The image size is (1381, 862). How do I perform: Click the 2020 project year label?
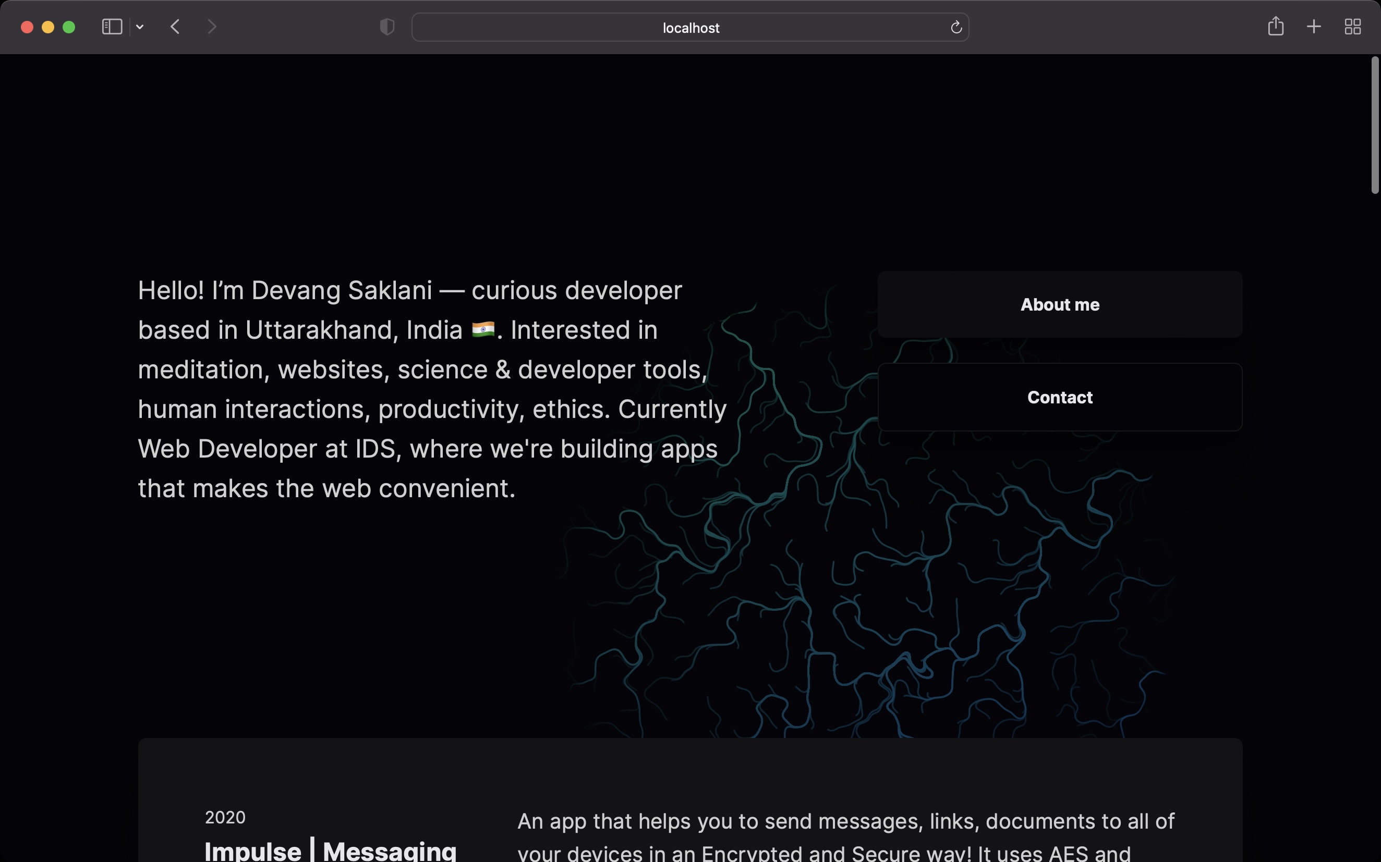click(x=225, y=816)
